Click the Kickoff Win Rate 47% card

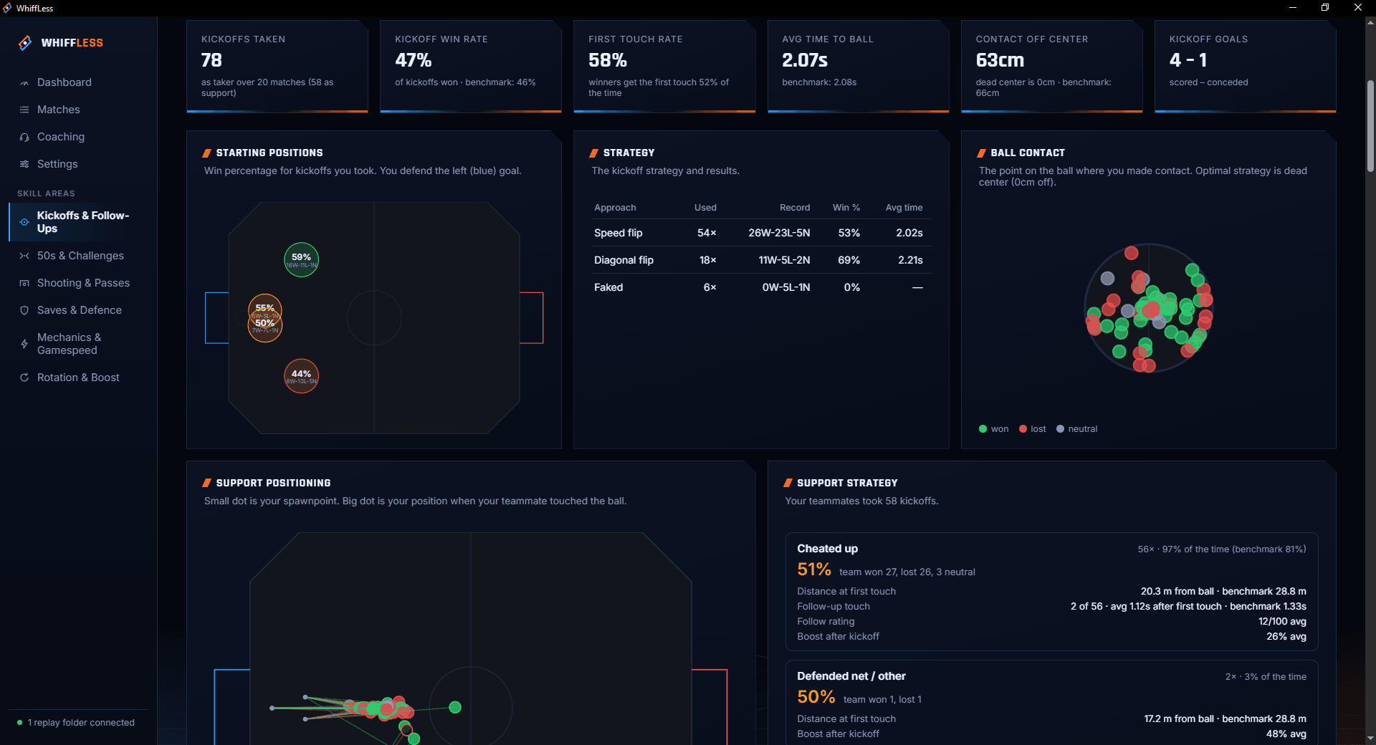tap(471, 66)
